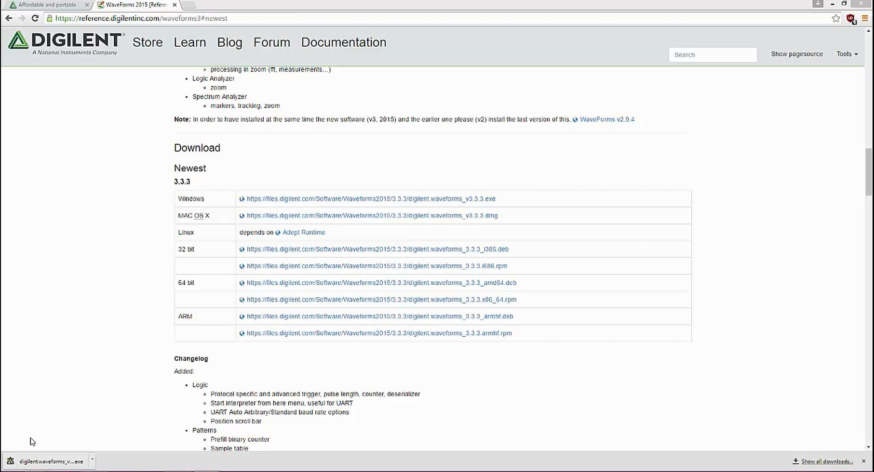Bookmark page with the star icon
874x472 pixels.
(x=836, y=18)
